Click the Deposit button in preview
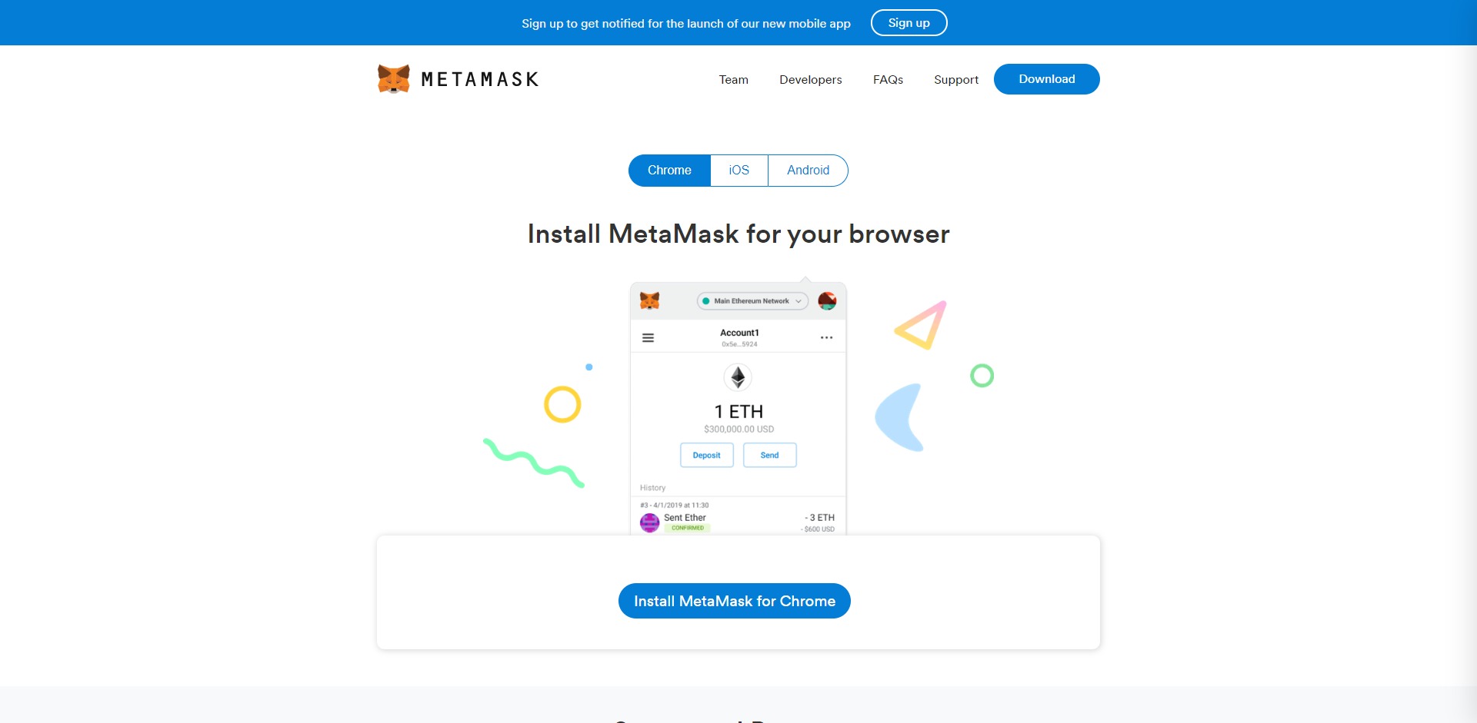 point(707,456)
